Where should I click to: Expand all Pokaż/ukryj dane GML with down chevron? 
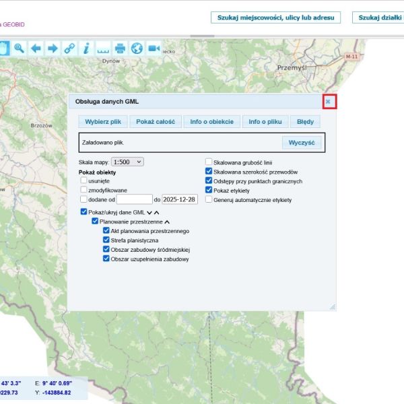coord(149,212)
